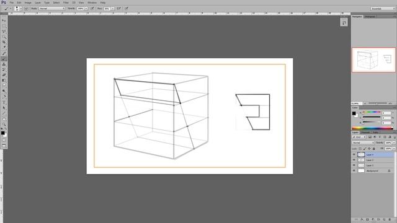Open the layer blend mode Normal dropdown
Image resolution: width=397 pixels, height=223 pixels.
tap(363, 142)
